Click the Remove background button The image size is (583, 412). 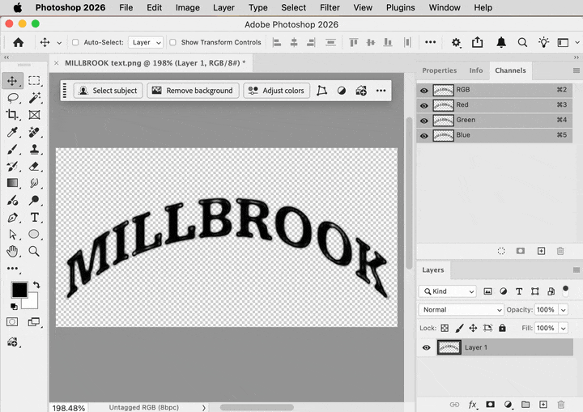point(193,91)
